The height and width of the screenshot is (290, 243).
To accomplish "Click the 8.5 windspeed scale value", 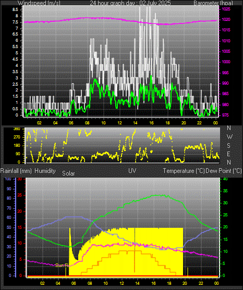I will 15,10.
